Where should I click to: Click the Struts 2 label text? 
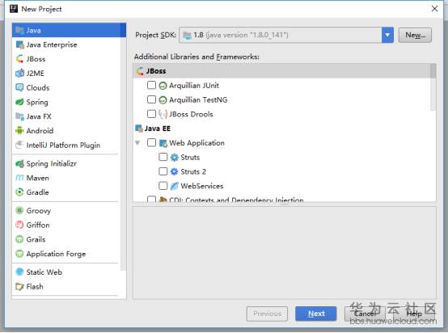pos(193,171)
